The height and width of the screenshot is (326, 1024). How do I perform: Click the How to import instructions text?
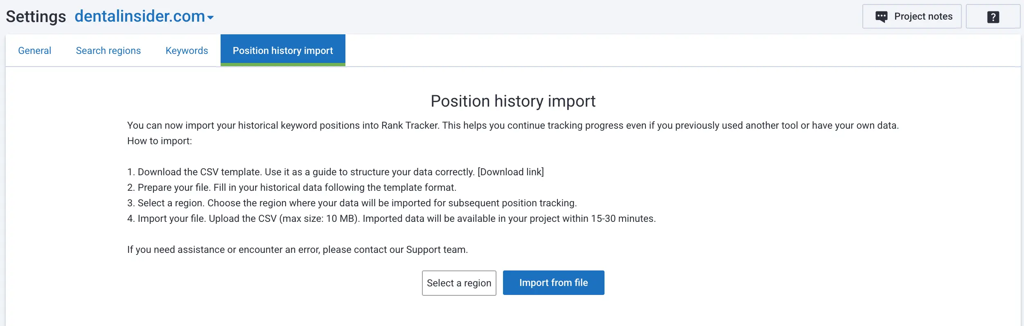click(160, 141)
